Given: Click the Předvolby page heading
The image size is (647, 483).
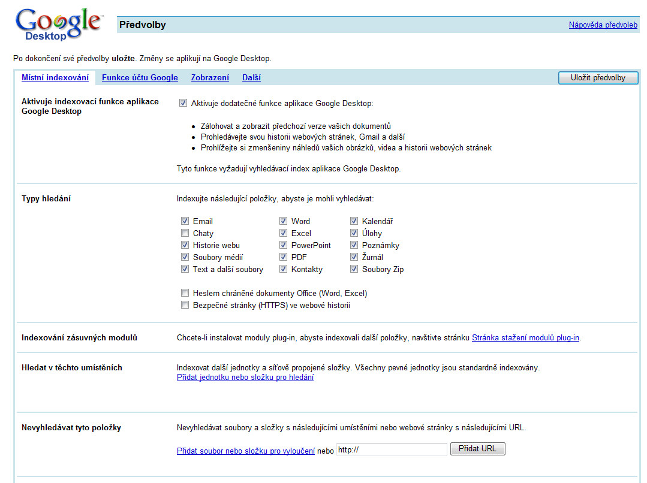Looking at the screenshot, I should tap(142, 25).
